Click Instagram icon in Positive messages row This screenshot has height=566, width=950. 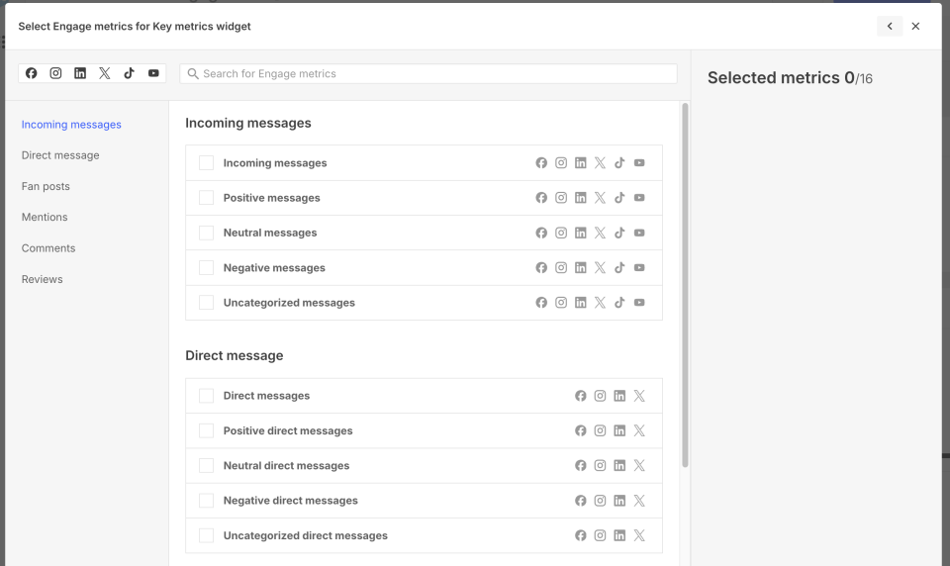tap(561, 198)
